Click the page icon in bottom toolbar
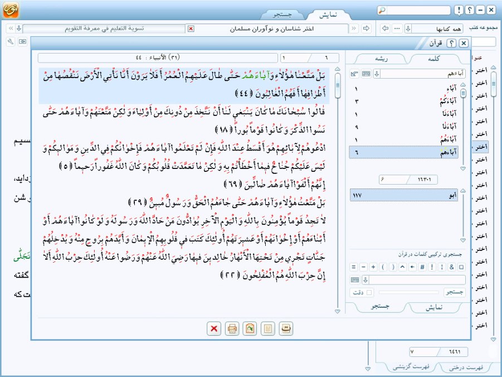502x377 pixels. [268, 328]
